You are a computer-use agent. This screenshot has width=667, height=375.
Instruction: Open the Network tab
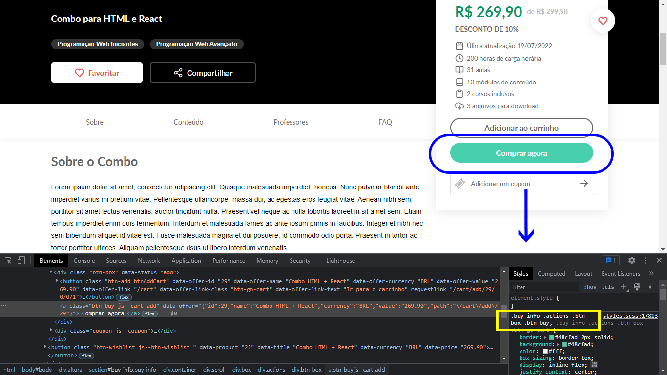[x=149, y=261]
